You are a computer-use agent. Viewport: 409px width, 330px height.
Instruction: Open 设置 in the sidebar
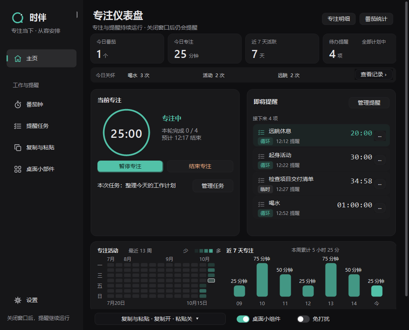[x=42, y=300]
